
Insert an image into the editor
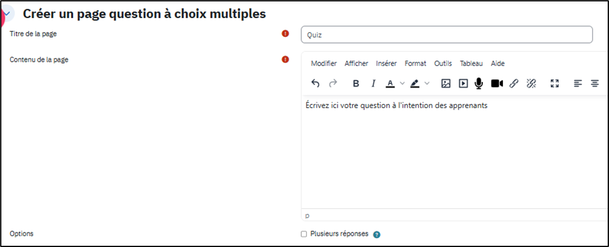pos(445,84)
